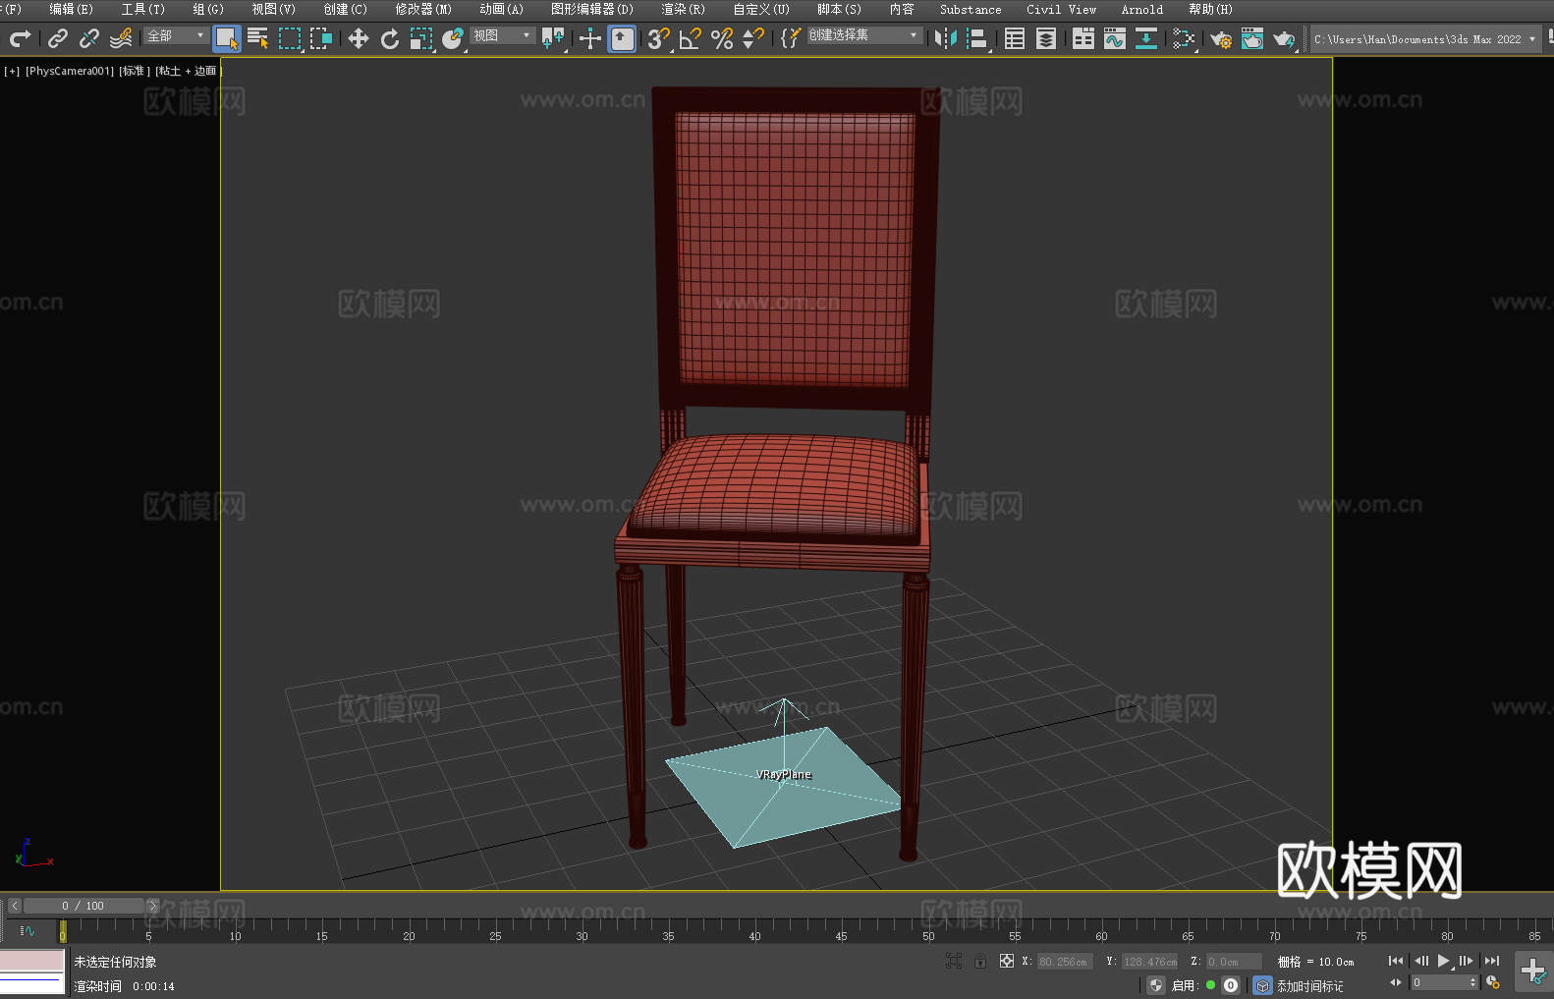Viewport: 1554px width, 999px height.
Task: Step to the previous frame
Action: pos(1420,961)
